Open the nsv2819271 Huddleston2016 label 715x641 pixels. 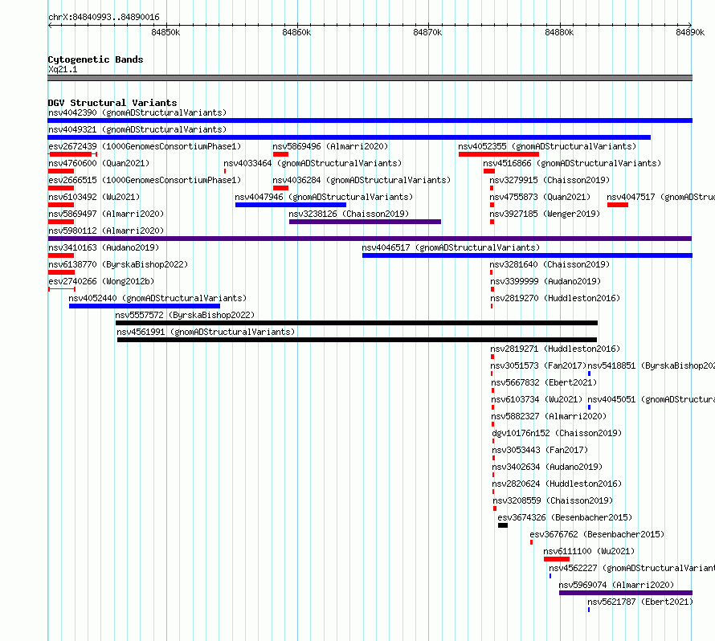(x=555, y=349)
